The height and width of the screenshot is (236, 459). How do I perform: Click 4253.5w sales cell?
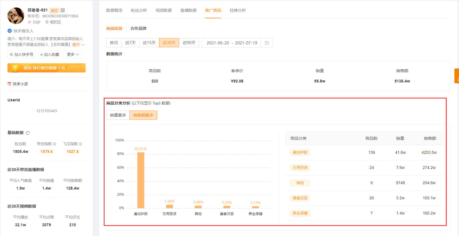(x=429, y=152)
